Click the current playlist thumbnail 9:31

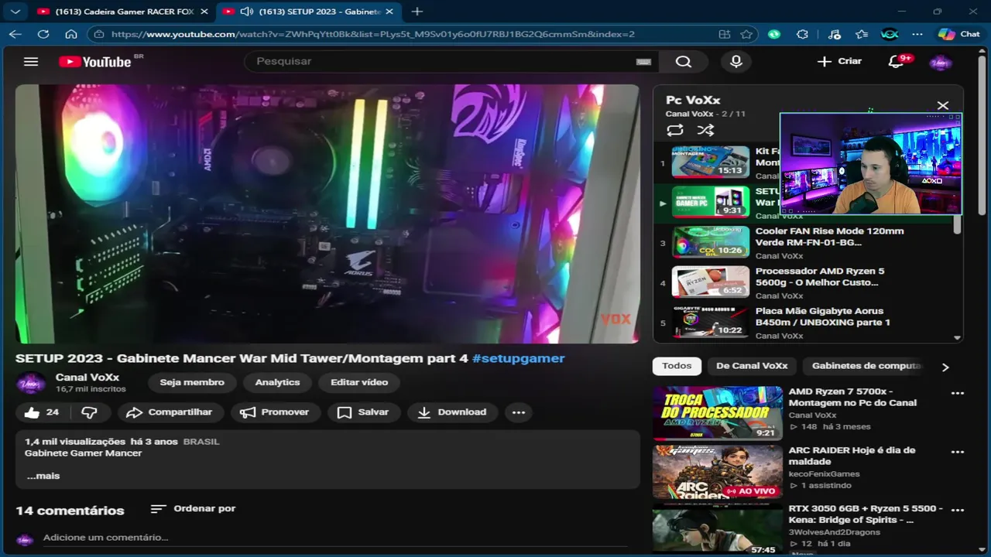pyautogui.click(x=710, y=202)
